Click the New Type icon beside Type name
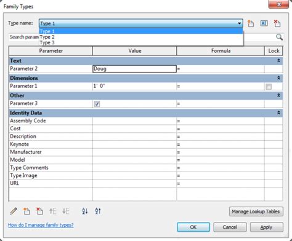The image size is (292, 241). click(251, 23)
